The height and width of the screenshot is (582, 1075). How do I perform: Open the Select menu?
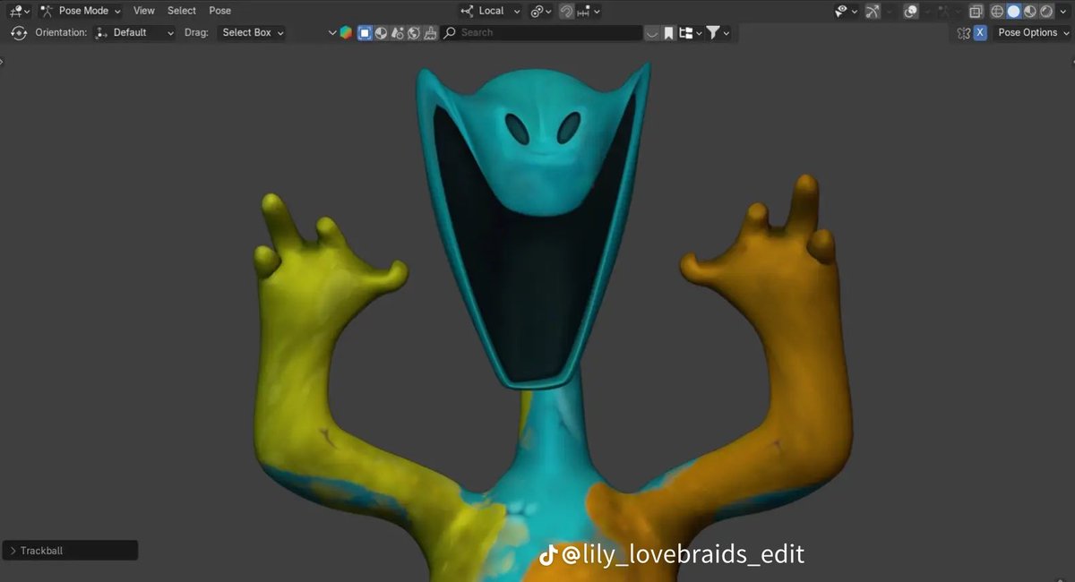(x=182, y=11)
